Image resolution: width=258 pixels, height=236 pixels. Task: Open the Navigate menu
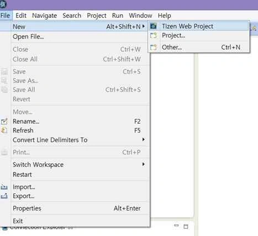pyautogui.click(x=44, y=15)
